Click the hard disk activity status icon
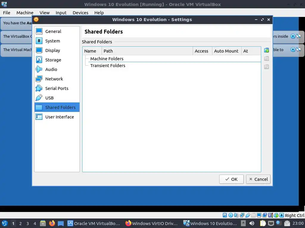The image size is (305, 228). 225,215
